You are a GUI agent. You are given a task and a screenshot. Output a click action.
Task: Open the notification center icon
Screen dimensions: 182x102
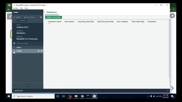[172, 96]
